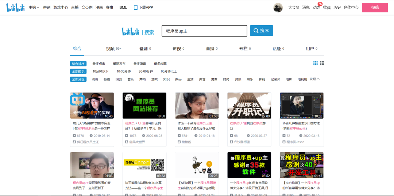Open uploader 御风大世界
The image size is (394, 196).
coord(137,142)
